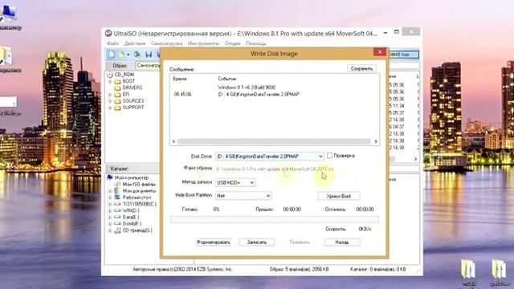Select the EFI folder icon
The height and width of the screenshot is (289, 514).
coord(117,95)
